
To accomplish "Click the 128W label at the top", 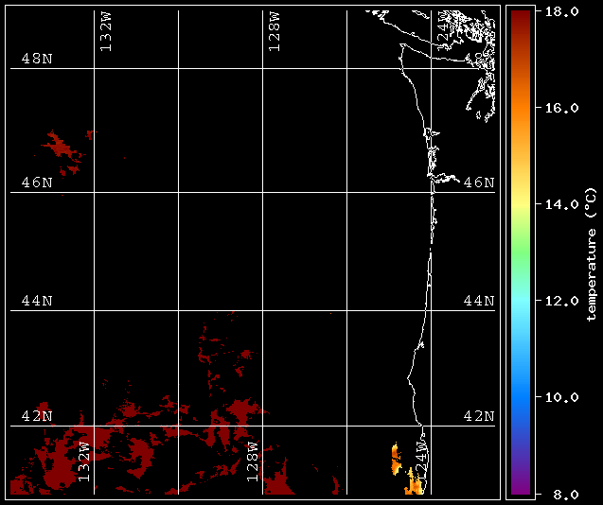I will tap(274, 32).
